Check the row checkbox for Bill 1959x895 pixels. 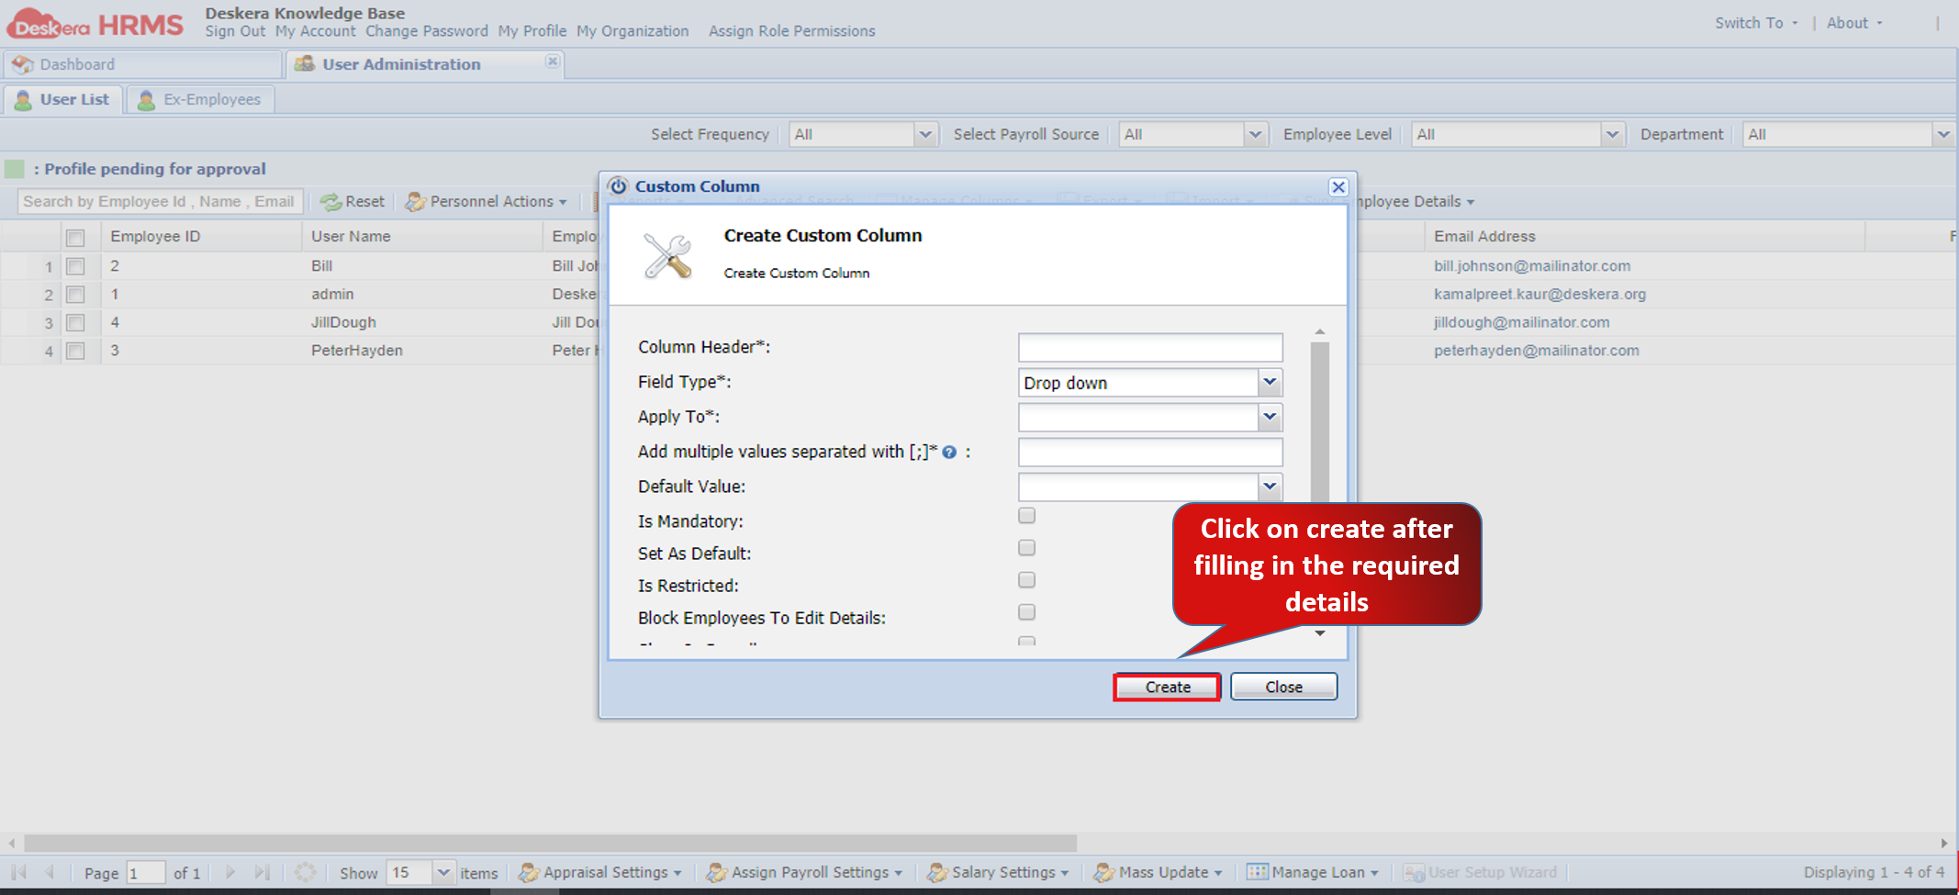coord(75,266)
